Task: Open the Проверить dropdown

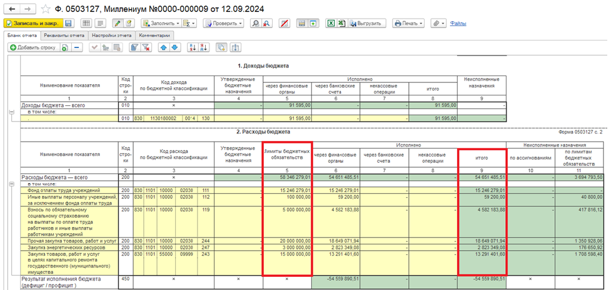Action: click(x=223, y=23)
